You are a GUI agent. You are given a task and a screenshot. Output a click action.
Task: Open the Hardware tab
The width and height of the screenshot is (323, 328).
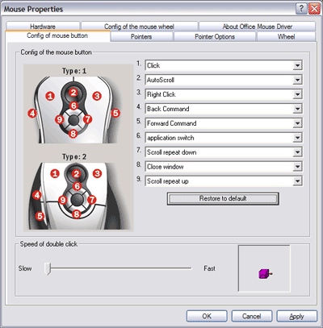coord(43,27)
